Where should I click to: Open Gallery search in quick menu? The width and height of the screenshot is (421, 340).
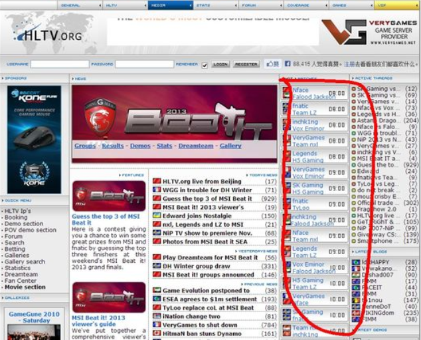coord(25,261)
